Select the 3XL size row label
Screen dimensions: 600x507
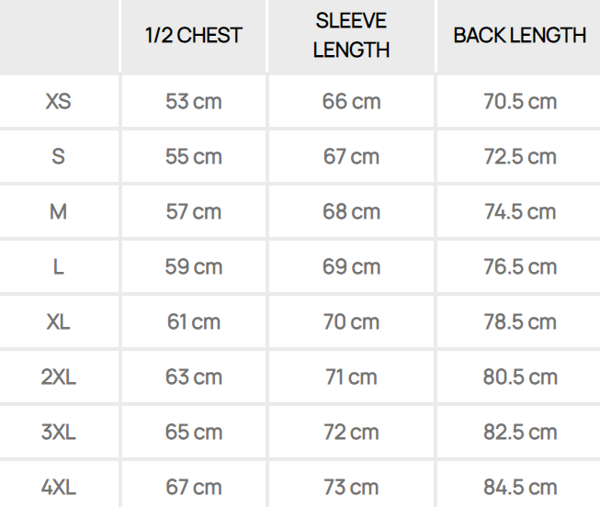(x=58, y=432)
